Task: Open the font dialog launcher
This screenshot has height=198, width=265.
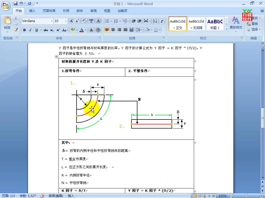Action: [x=100, y=38]
